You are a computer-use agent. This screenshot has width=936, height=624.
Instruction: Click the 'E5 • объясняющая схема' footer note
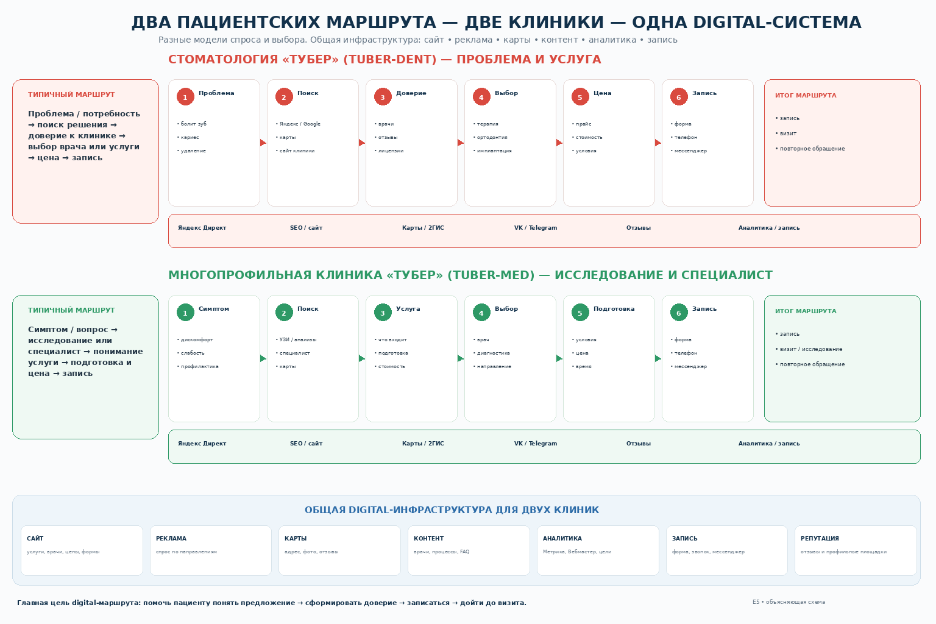click(789, 602)
